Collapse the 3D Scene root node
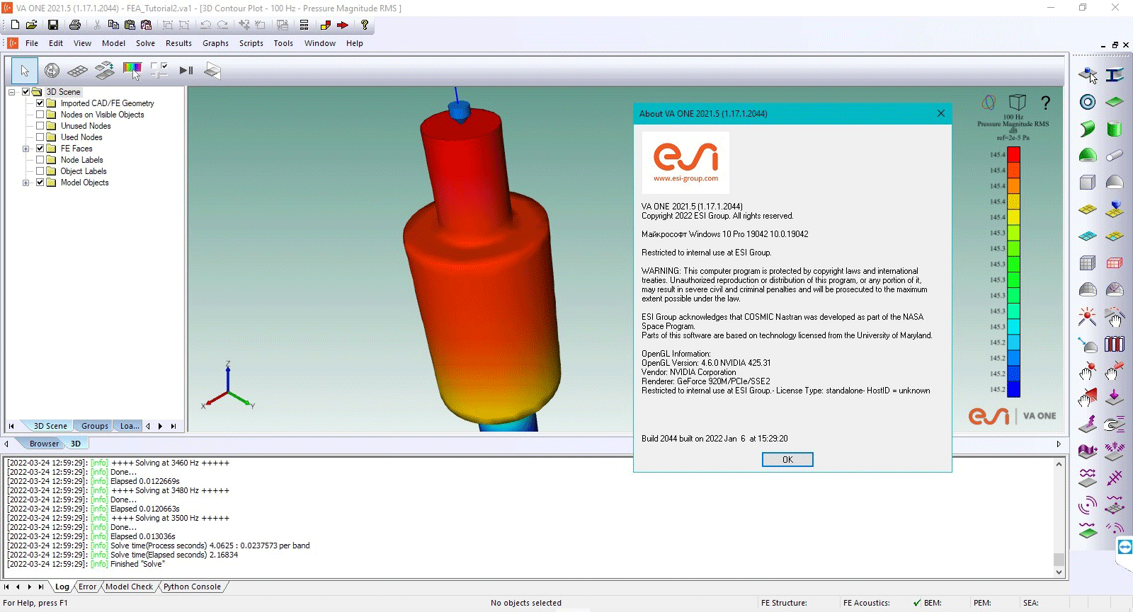The image size is (1133, 612). point(12,92)
